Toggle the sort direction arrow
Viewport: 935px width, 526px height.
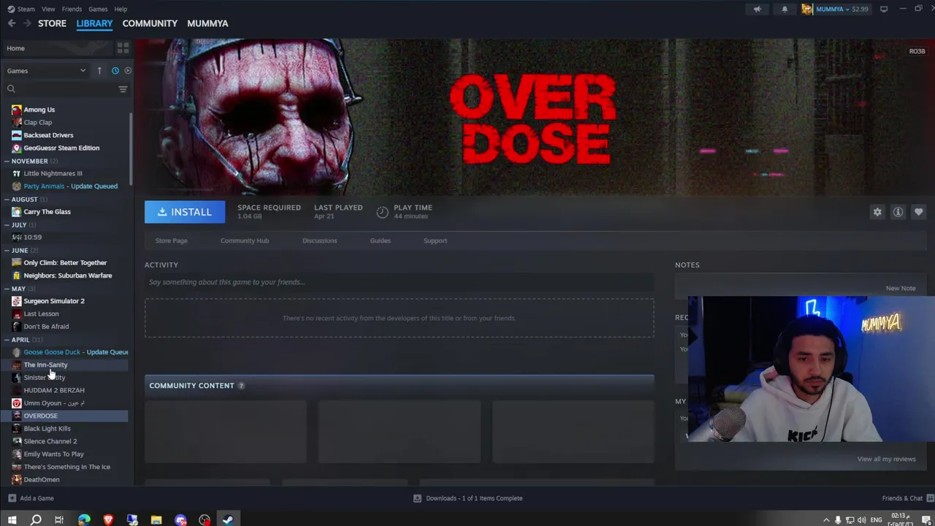(99, 71)
